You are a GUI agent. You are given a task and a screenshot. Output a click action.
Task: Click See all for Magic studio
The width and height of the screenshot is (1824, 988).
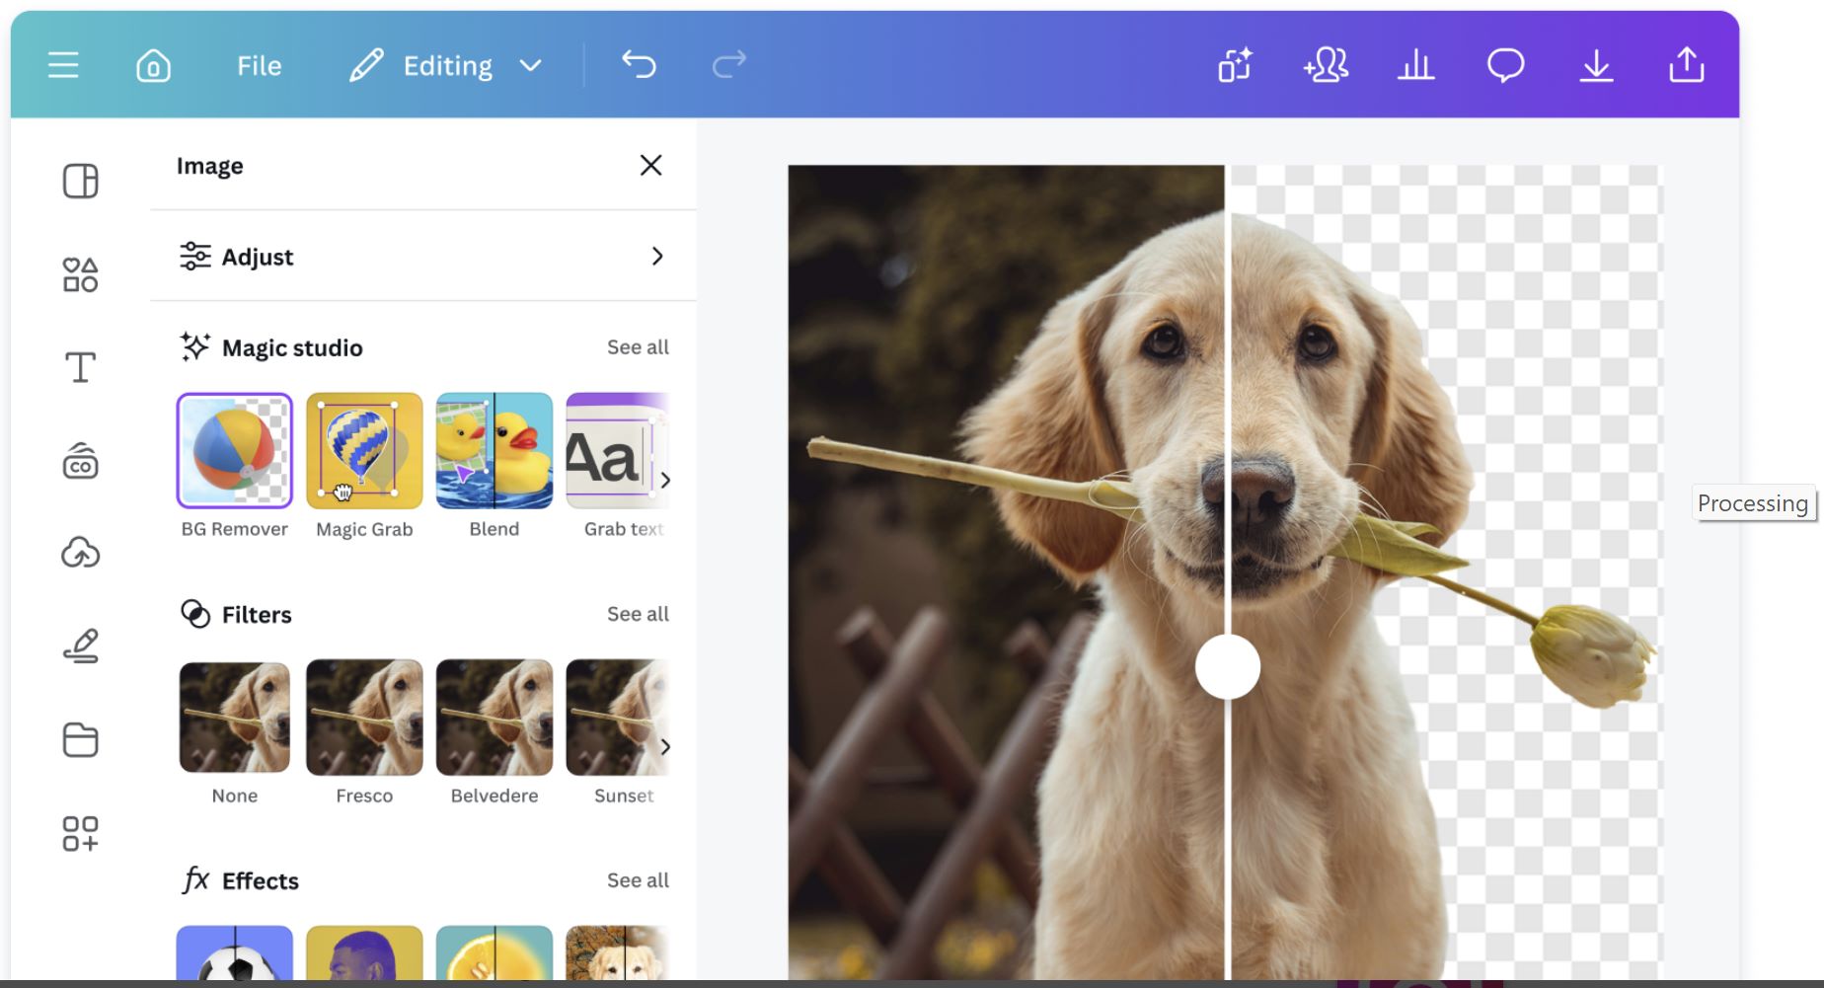tap(638, 347)
